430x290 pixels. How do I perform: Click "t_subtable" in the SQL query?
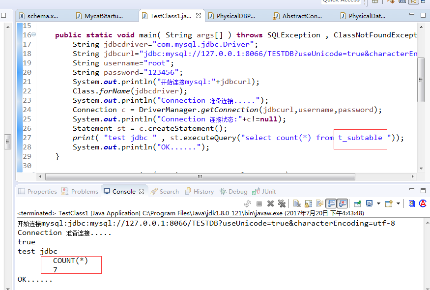(360, 138)
